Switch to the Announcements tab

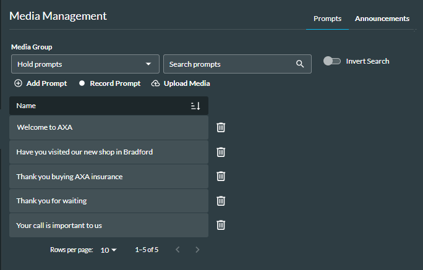pos(382,19)
